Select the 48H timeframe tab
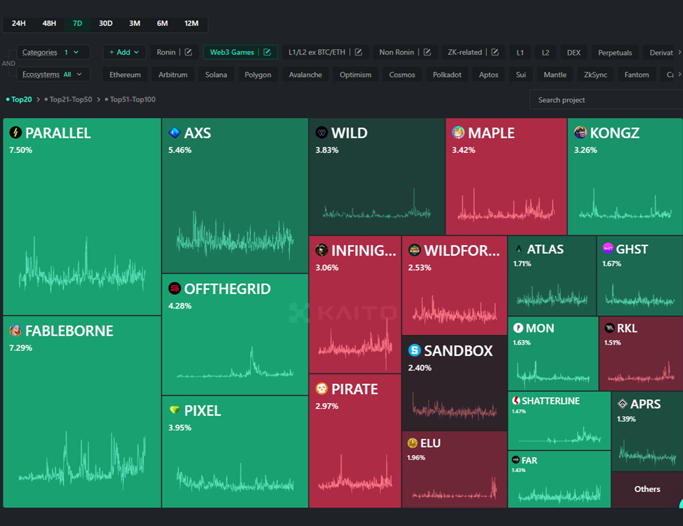Image resolution: width=683 pixels, height=526 pixels. coord(49,23)
